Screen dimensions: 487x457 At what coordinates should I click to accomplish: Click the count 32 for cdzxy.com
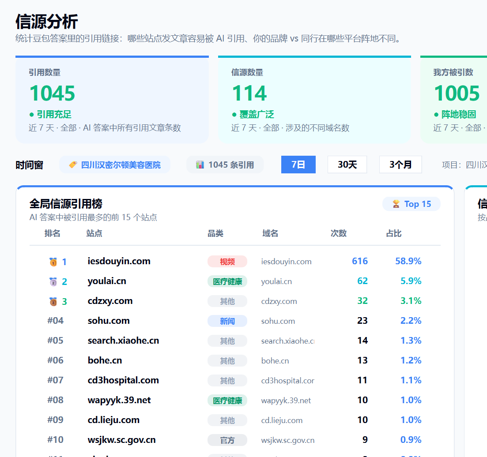(x=362, y=301)
